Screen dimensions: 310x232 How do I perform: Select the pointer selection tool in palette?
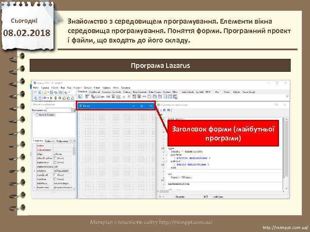[x=80, y=97]
